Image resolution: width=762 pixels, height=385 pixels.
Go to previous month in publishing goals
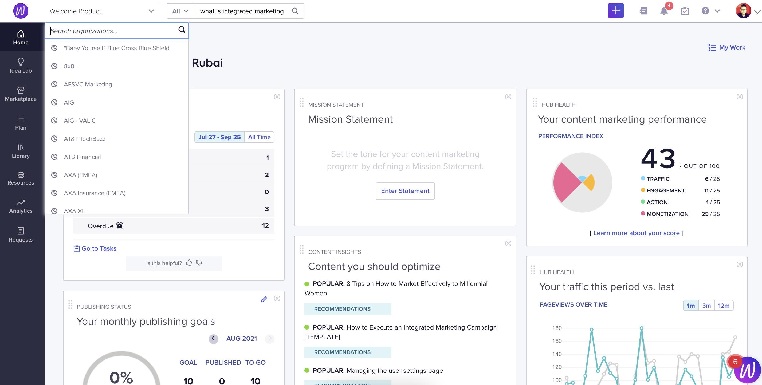pyautogui.click(x=213, y=339)
